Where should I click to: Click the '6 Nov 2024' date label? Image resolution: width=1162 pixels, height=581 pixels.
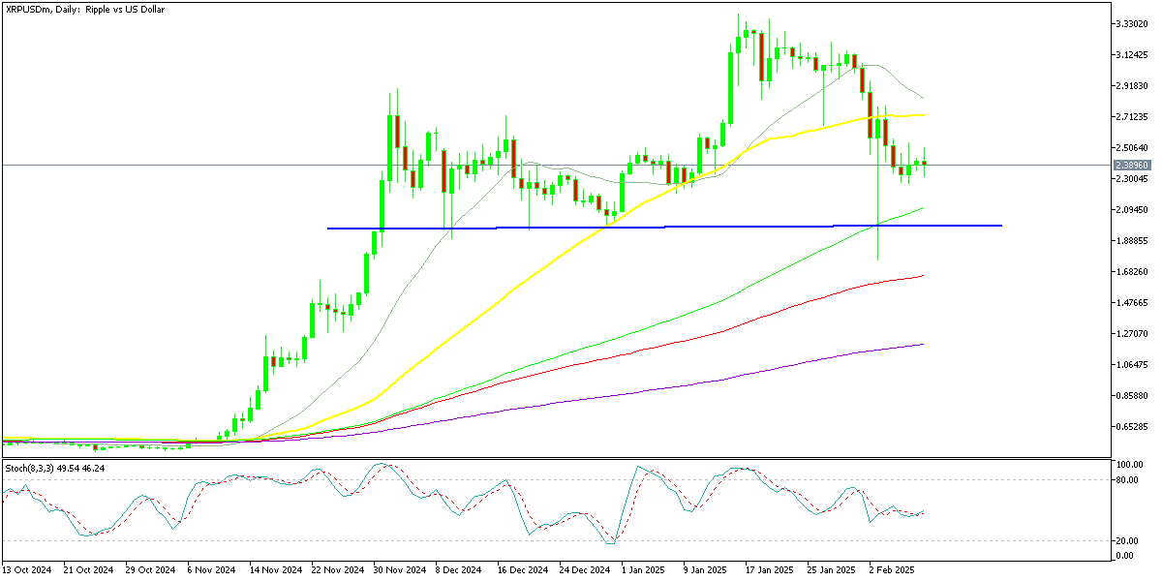pos(212,571)
